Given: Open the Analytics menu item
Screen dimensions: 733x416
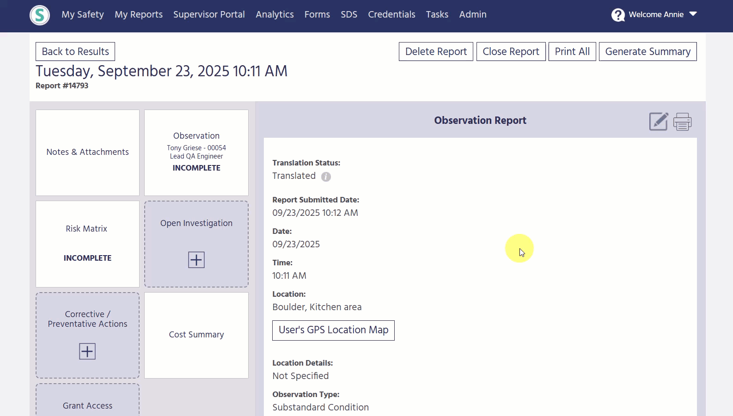Looking at the screenshot, I should pos(275,14).
